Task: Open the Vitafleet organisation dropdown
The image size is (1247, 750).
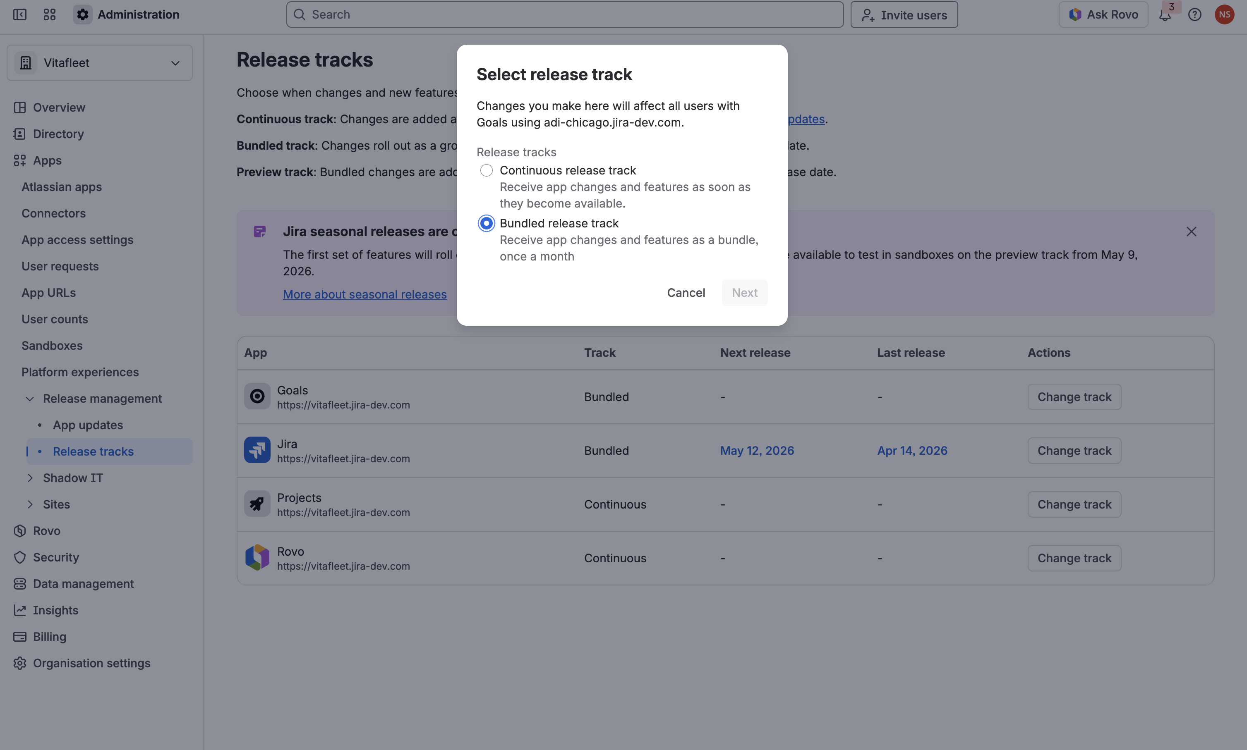Action: click(100, 63)
